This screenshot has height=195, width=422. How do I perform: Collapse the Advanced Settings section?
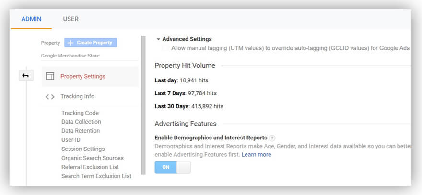159,39
